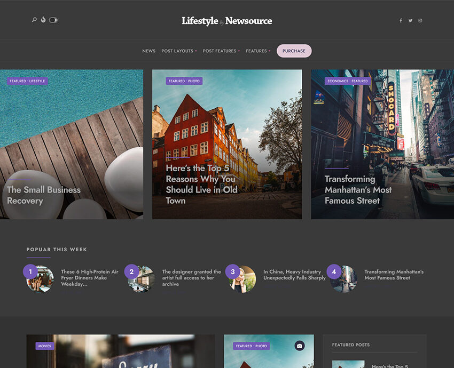
Task: Open the Instagram social icon
Action: (420, 21)
